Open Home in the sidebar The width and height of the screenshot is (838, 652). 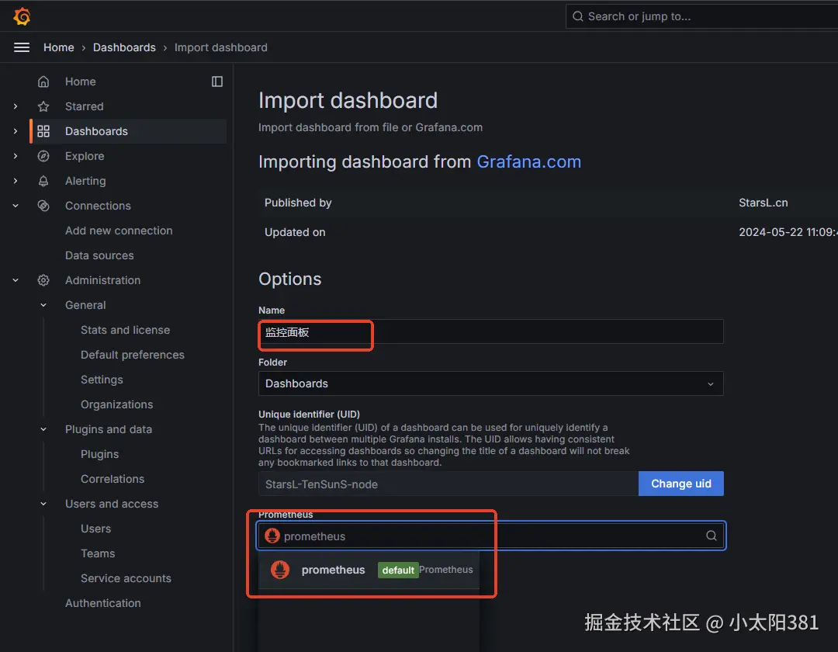click(80, 81)
